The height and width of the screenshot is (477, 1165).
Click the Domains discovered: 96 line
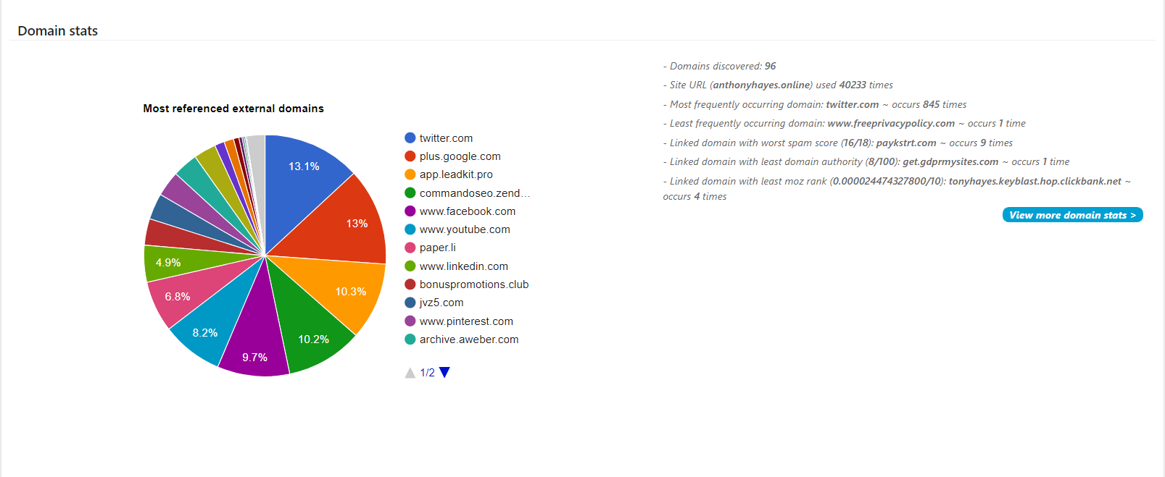click(x=719, y=66)
